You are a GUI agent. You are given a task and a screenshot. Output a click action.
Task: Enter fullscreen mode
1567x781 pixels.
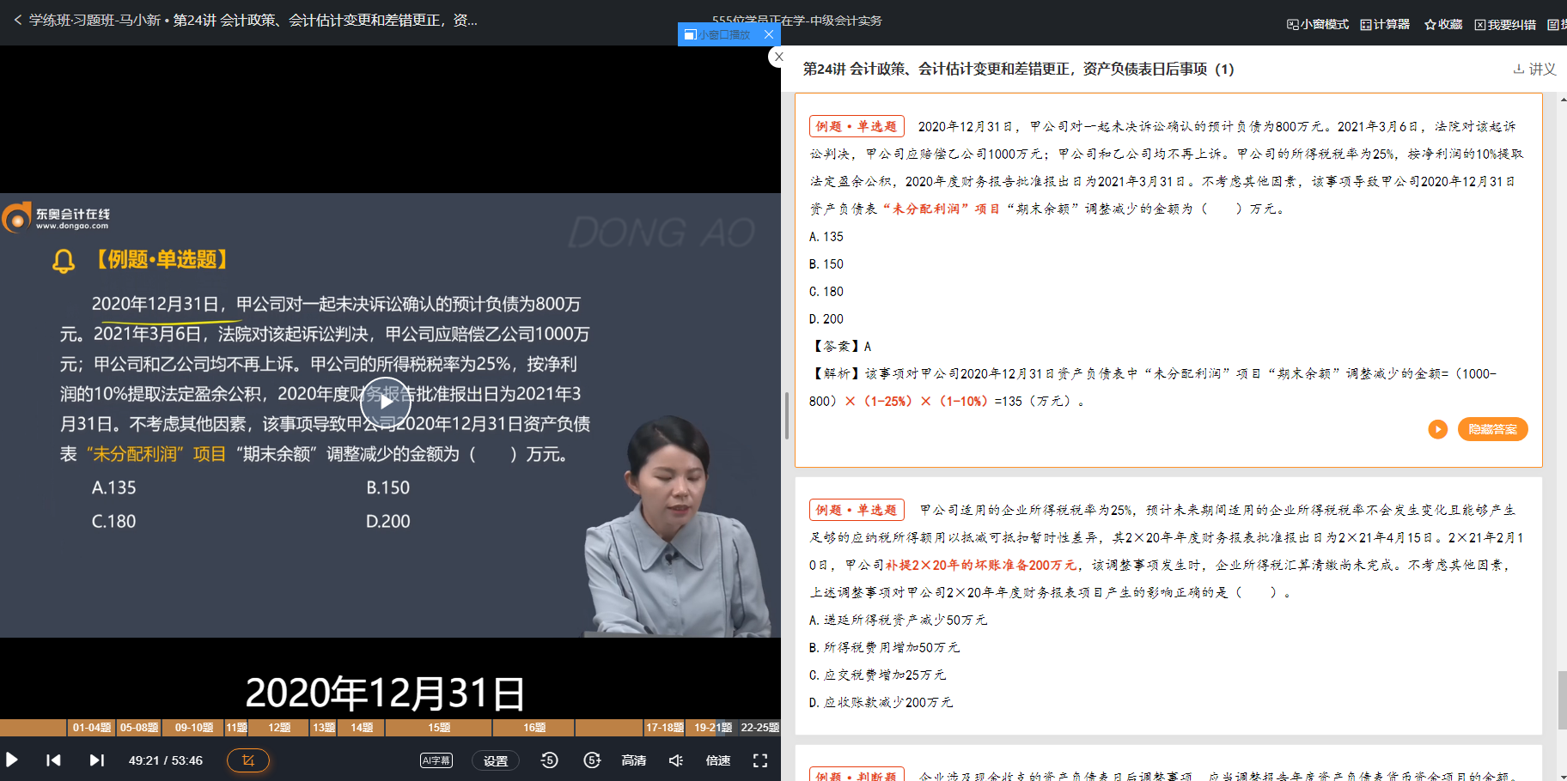[x=760, y=760]
